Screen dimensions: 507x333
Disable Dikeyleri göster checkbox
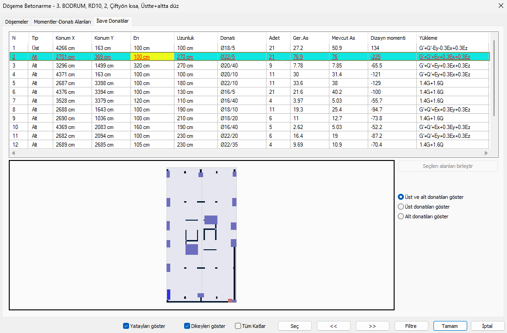tap(187, 326)
